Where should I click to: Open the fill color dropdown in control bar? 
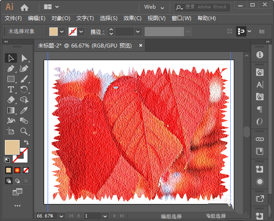tap(62, 31)
